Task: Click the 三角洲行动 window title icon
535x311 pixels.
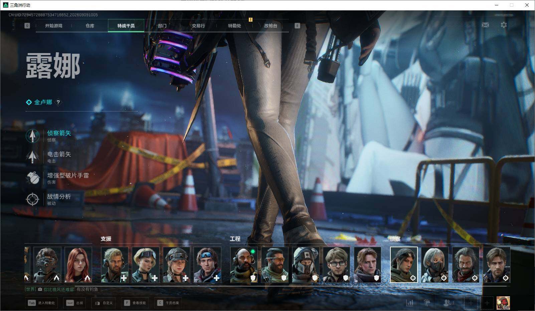Action: click(6, 5)
